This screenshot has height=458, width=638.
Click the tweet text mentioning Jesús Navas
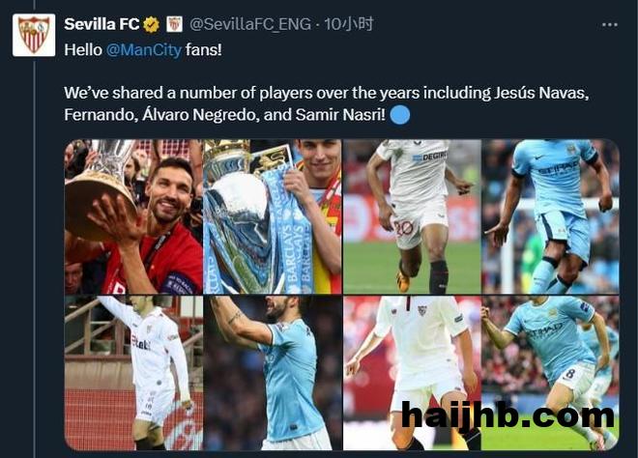(x=327, y=104)
